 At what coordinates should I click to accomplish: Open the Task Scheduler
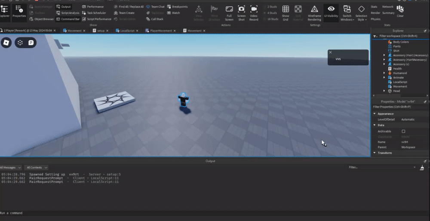click(94, 13)
